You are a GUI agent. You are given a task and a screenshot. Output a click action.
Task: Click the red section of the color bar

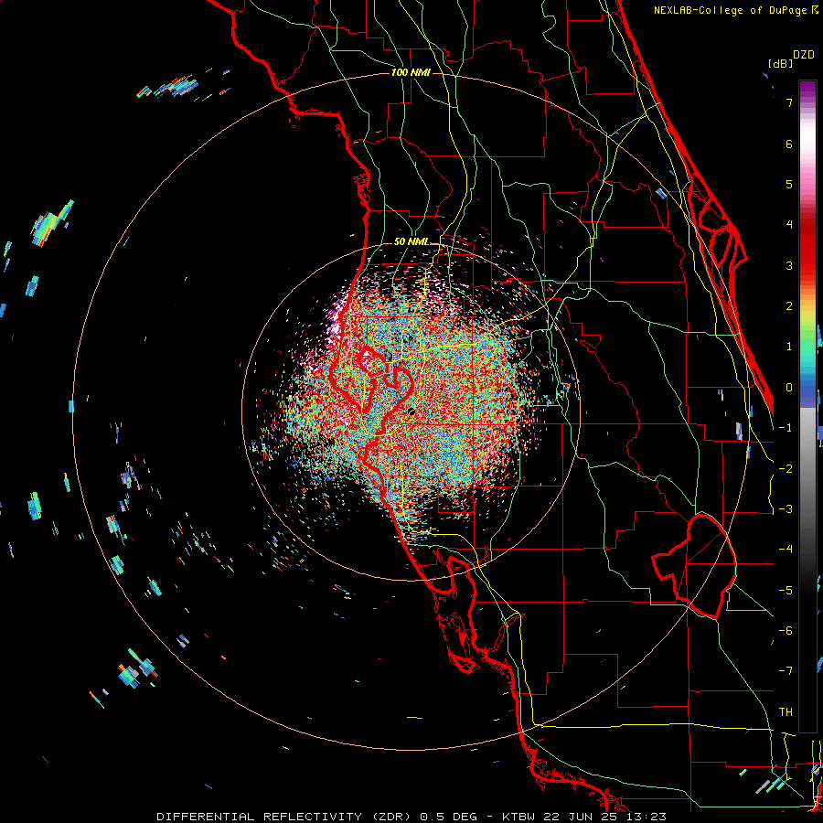pos(807,247)
